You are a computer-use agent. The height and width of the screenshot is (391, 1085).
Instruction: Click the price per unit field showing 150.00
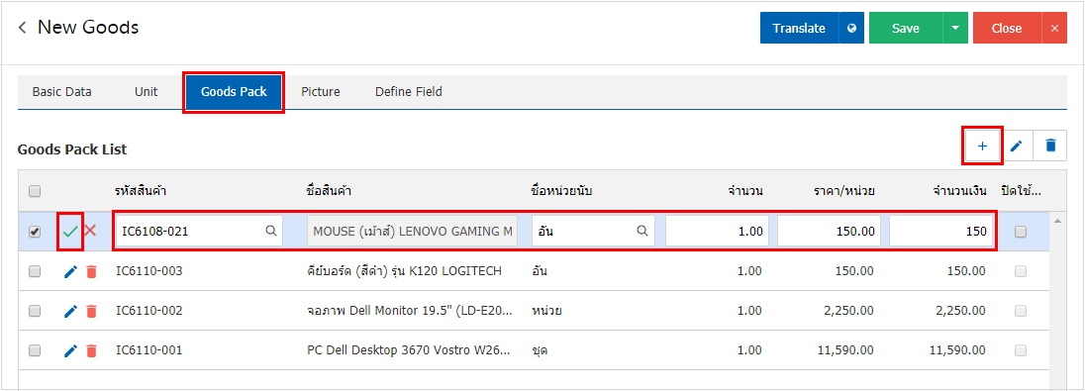point(829,232)
